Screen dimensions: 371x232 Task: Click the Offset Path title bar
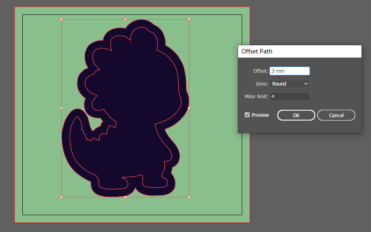tap(300, 51)
